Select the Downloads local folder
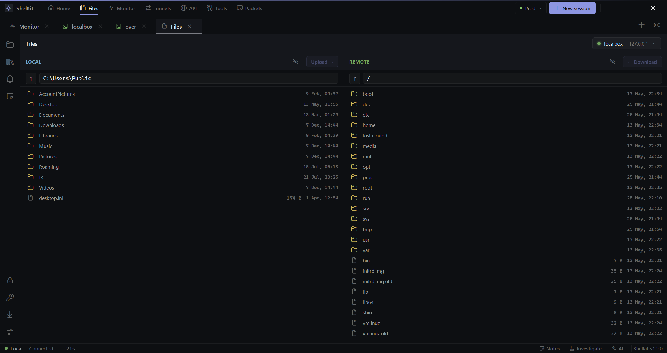Viewport: 667px width, 353px height. point(182,125)
